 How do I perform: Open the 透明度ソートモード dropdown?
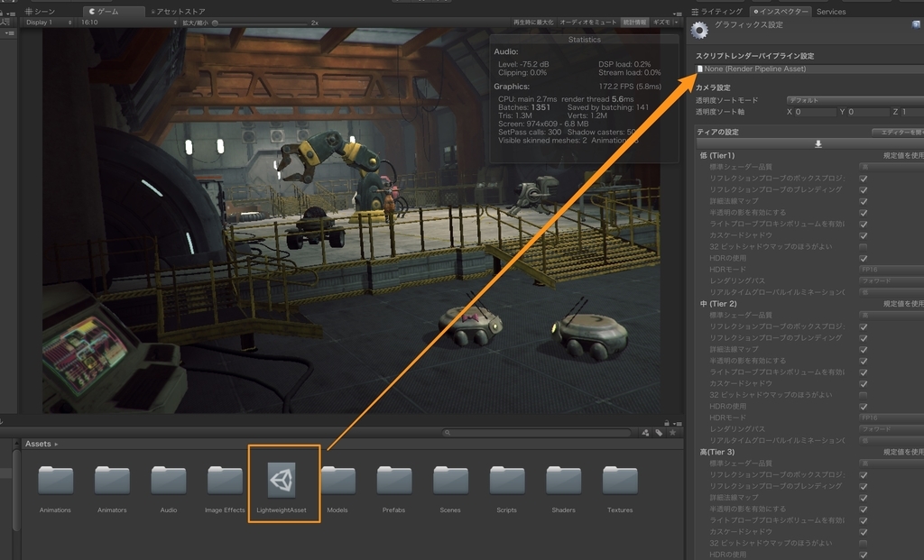coord(855,100)
